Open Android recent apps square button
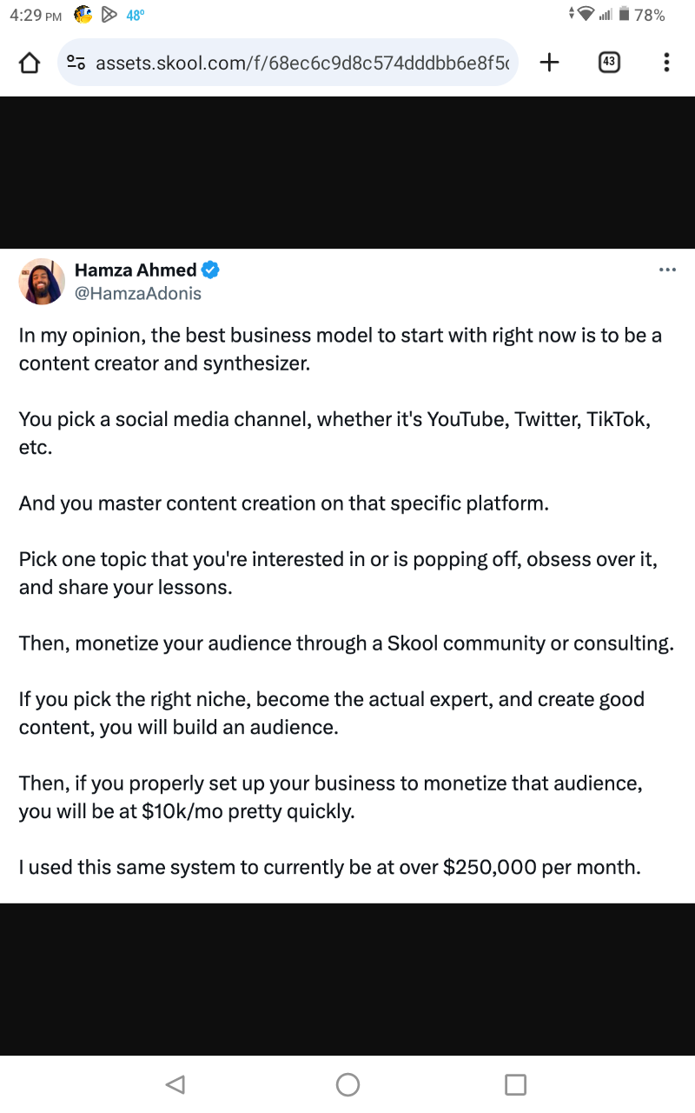Viewport: 695px width, 1113px height. [515, 1084]
